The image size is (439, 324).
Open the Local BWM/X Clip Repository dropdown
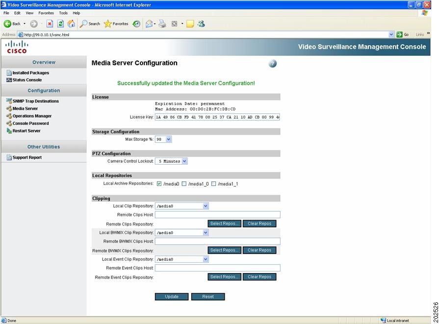(181, 232)
